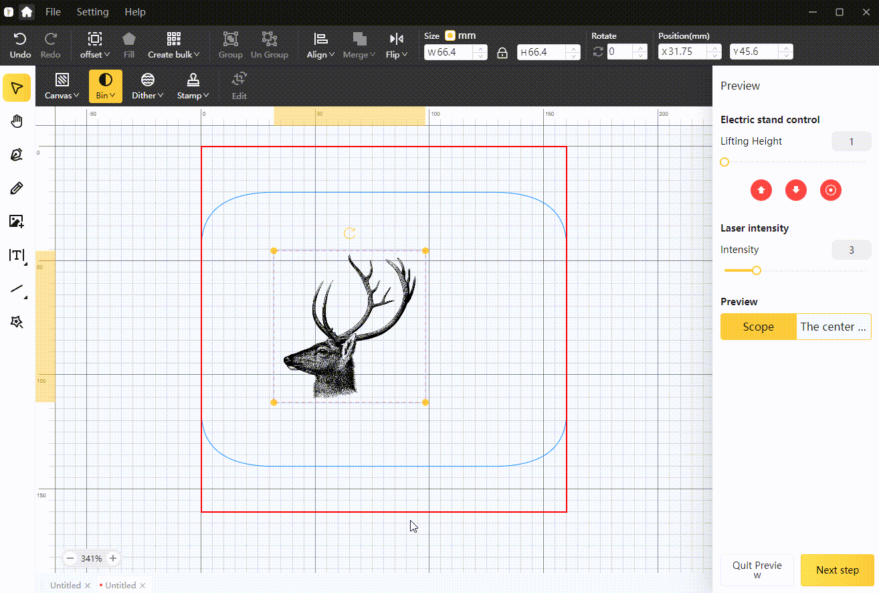The height and width of the screenshot is (593, 879).
Task: Open the Setting menu
Action: (92, 12)
